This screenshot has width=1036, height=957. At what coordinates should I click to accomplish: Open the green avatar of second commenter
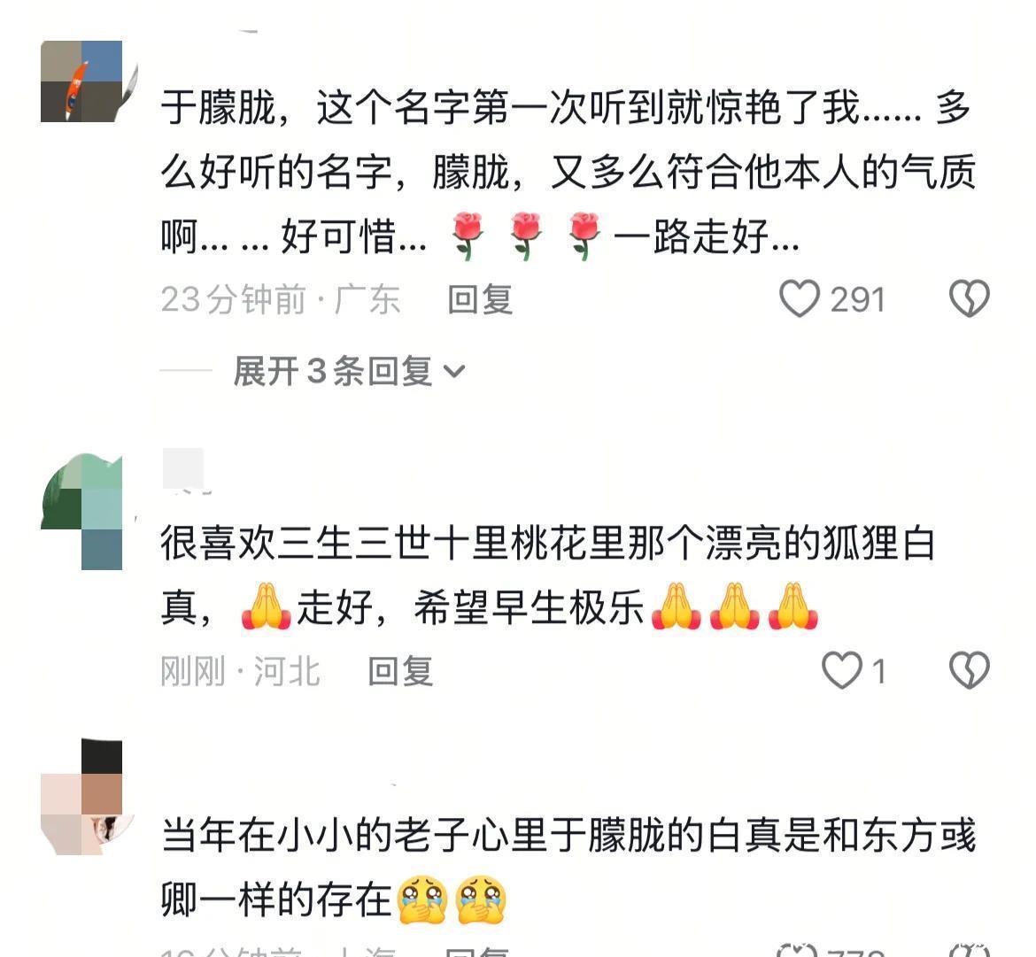[x=82, y=511]
